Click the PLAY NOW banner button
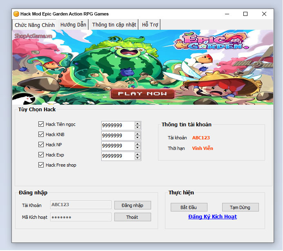The image size is (283, 251). click(x=143, y=94)
